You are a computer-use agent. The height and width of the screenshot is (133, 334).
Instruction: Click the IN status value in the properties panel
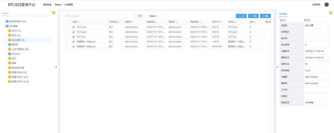306,64
